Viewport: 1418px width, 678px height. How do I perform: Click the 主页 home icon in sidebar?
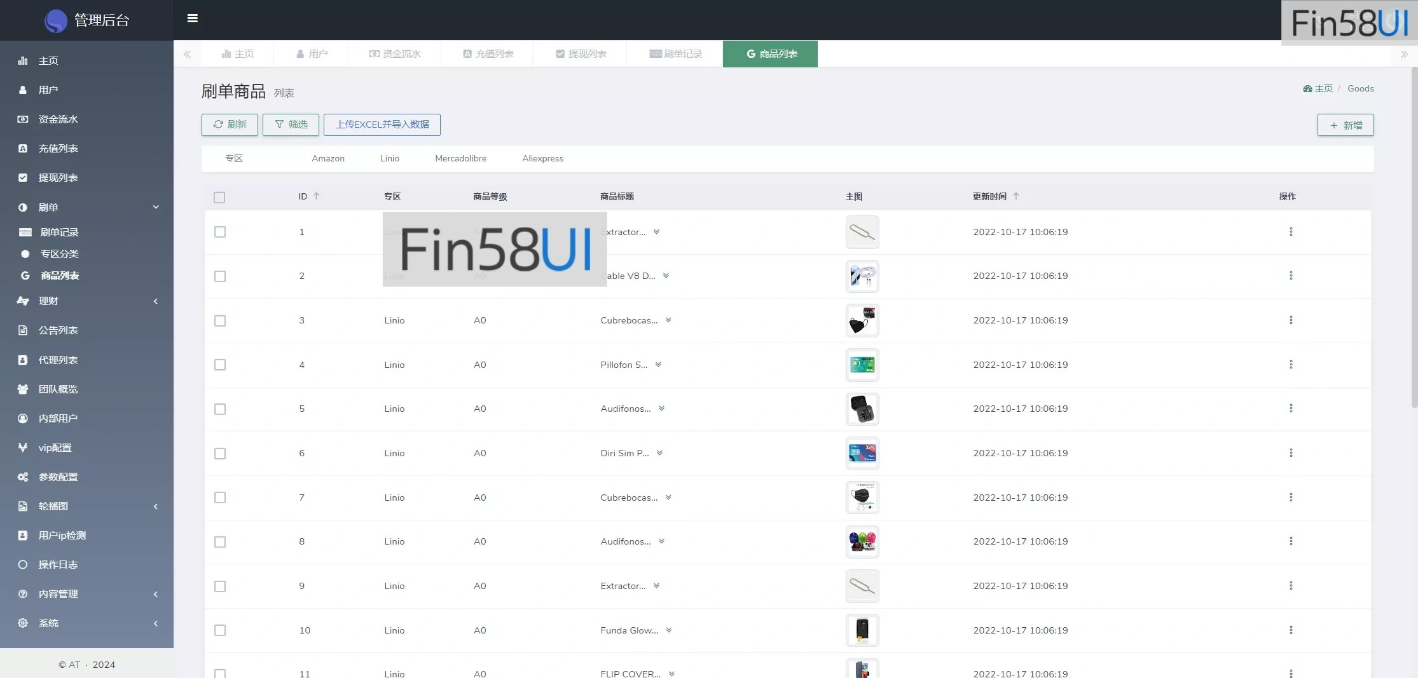(23, 61)
